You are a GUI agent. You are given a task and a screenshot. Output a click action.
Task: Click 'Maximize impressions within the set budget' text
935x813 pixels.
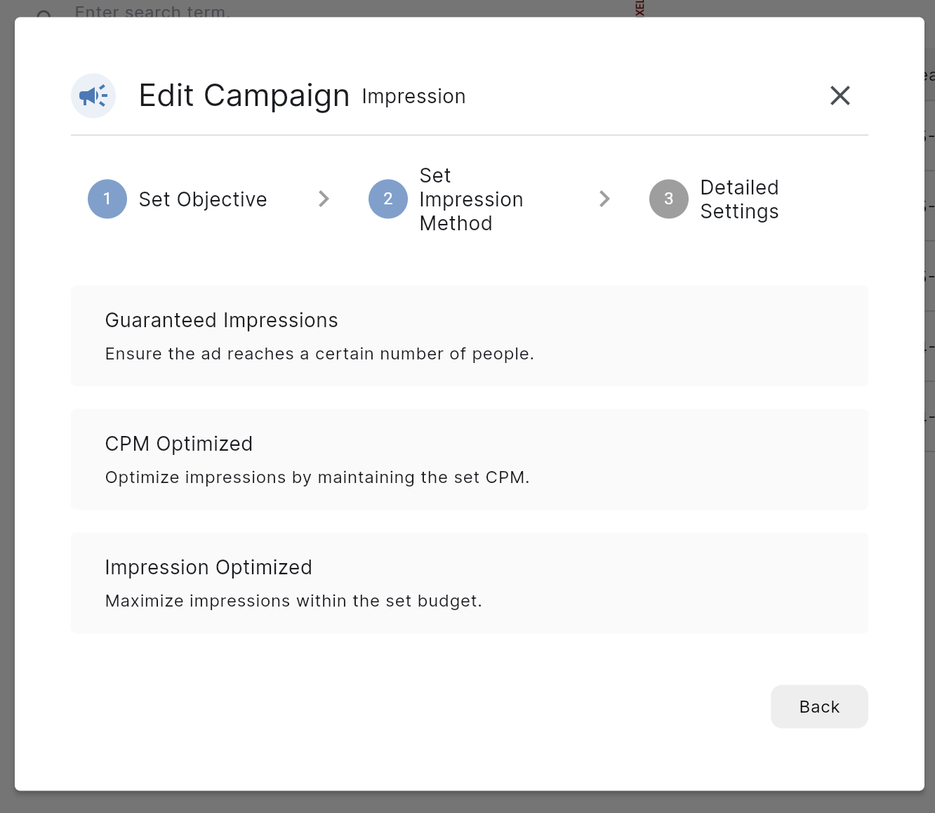click(293, 601)
